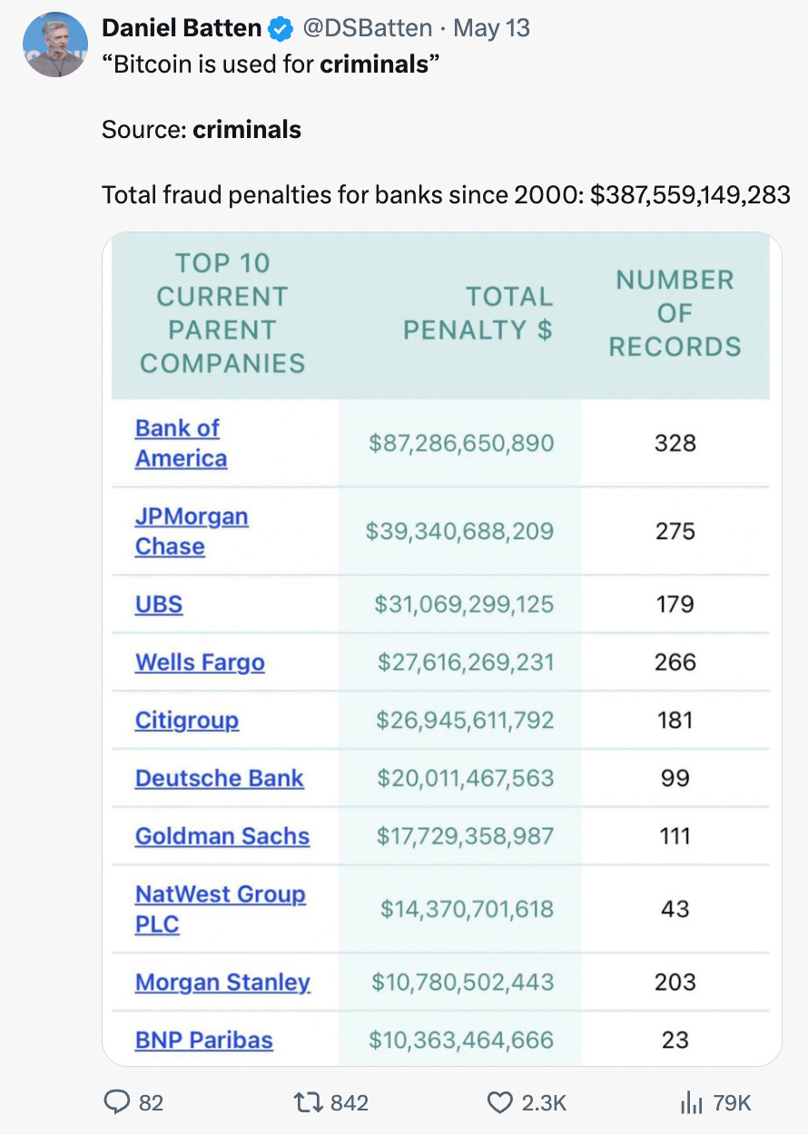The height and width of the screenshot is (1135, 808).
Task: Open replies with the comment bubble icon
Action: click(116, 1101)
